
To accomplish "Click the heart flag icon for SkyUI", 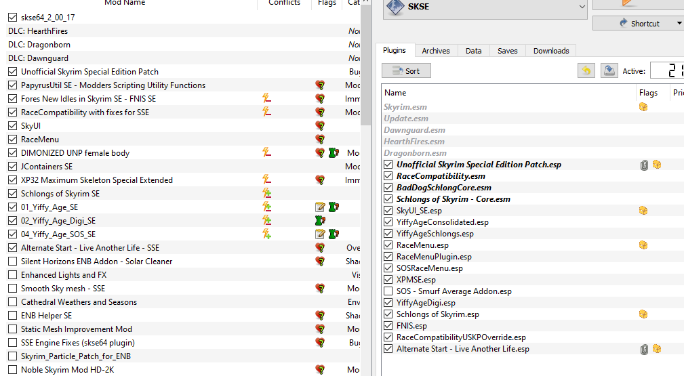I will (x=320, y=125).
